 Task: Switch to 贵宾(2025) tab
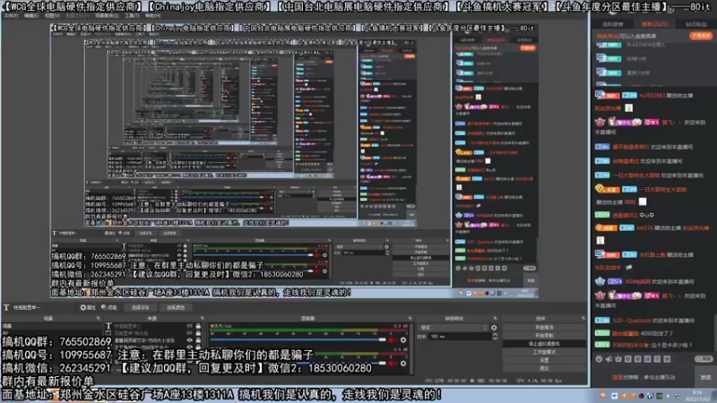(x=654, y=24)
